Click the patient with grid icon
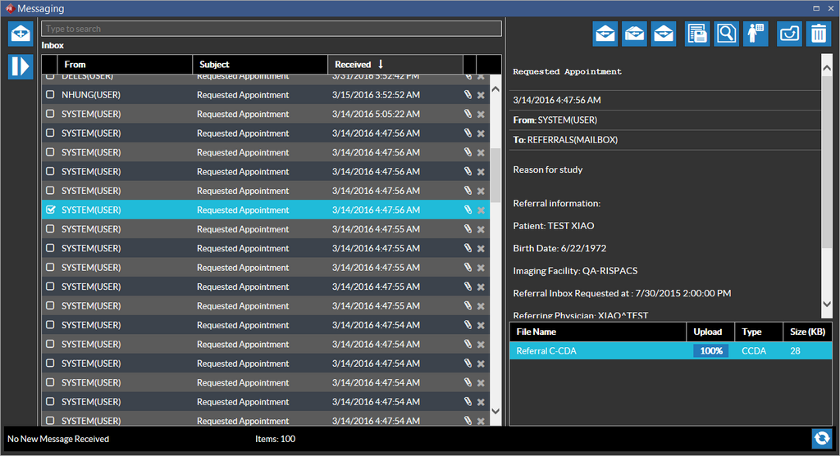Viewport: 840px width, 456px height. pos(755,34)
